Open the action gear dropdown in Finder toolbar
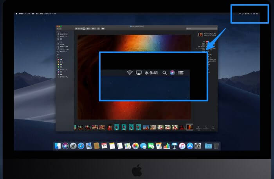Viewport: 274px width, 179px height. 94,28
